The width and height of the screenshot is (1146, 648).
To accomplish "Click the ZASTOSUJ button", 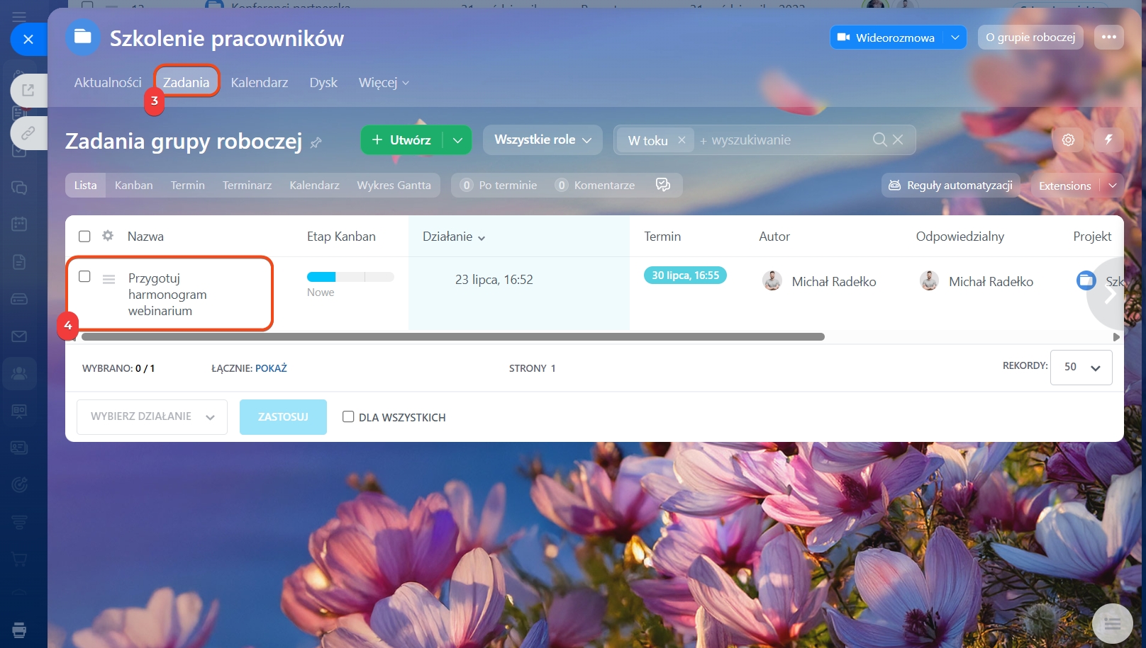I will (283, 416).
